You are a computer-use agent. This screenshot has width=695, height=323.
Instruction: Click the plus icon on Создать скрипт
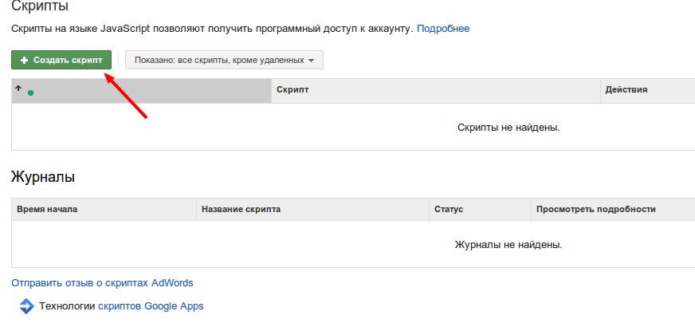[x=24, y=61]
